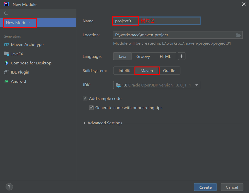Click the IDE Plugin plug icon
The width and height of the screenshot is (249, 193).
6,72
